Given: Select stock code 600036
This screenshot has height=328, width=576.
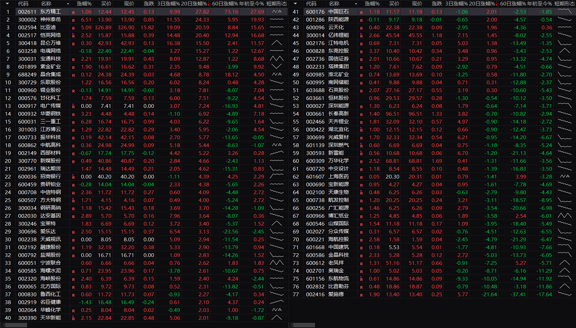Looking at the screenshot, I should tap(27, 176).
